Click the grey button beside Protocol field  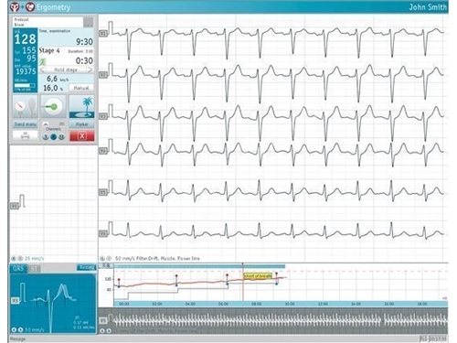89,22
